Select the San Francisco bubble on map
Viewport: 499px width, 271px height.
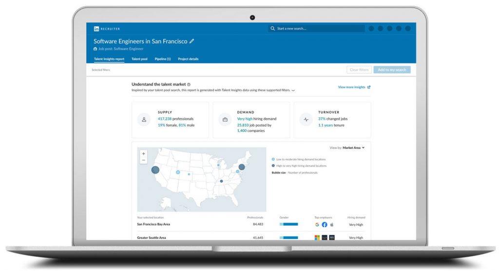coord(155,170)
